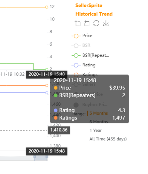The width and height of the screenshot is (148, 174).
Task: Click the Price data point at 12
Action: coord(47,7)
